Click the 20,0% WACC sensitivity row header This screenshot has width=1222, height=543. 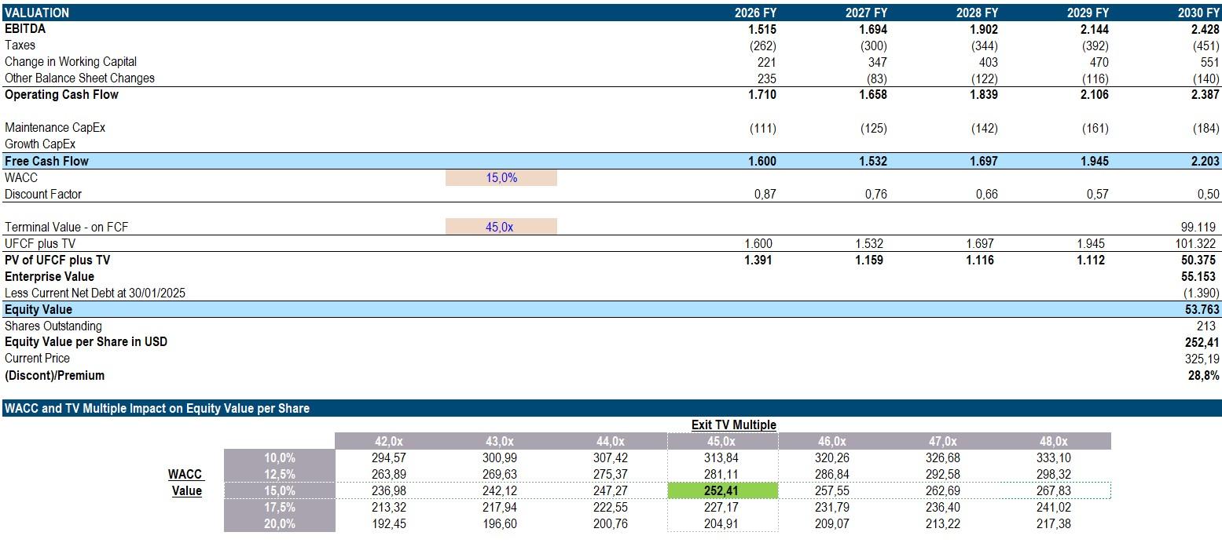(282, 523)
